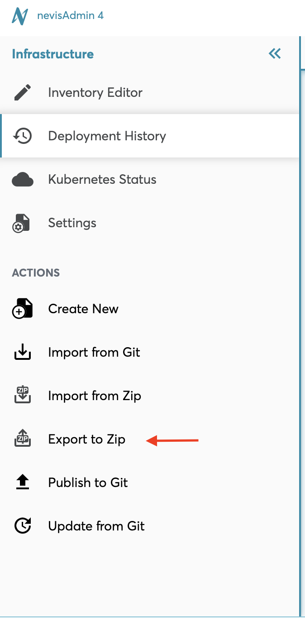Go to Kubernetes Status
305x621 pixels.
click(x=102, y=180)
